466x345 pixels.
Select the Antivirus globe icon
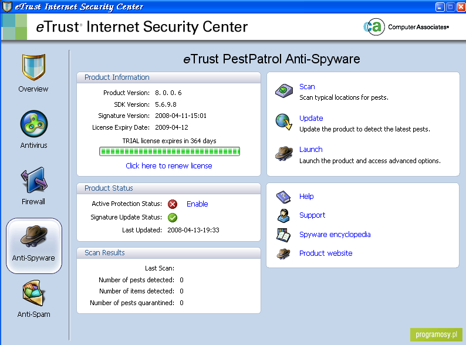pyautogui.click(x=34, y=124)
